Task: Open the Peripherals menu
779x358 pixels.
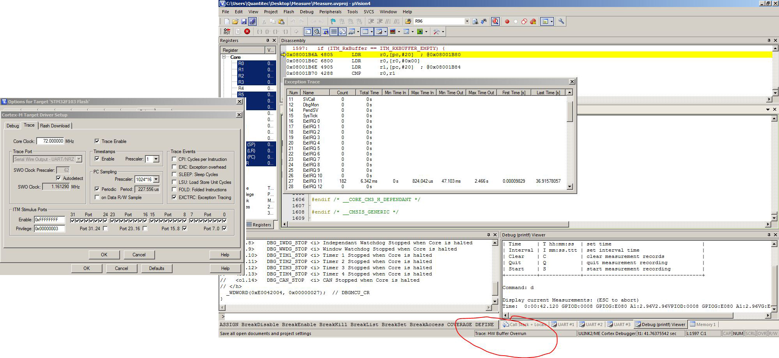Action: pos(330,12)
